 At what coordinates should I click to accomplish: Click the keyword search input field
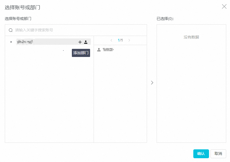click(x=51, y=30)
